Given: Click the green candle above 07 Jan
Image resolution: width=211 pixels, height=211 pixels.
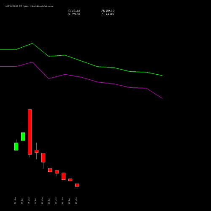Looking at the screenshot, I should pyautogui.click(x=23, y=136).
